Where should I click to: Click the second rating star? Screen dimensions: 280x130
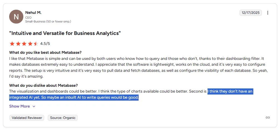(18, 44)
